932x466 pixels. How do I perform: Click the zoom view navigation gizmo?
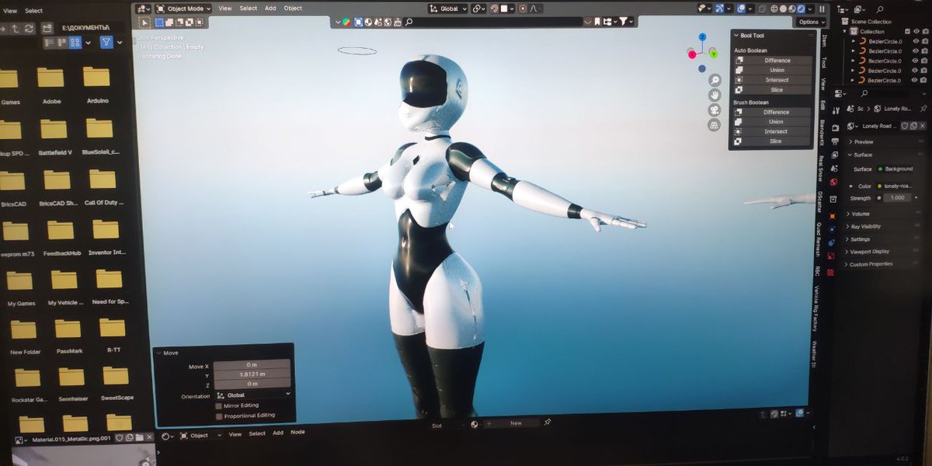coord(715,80)
